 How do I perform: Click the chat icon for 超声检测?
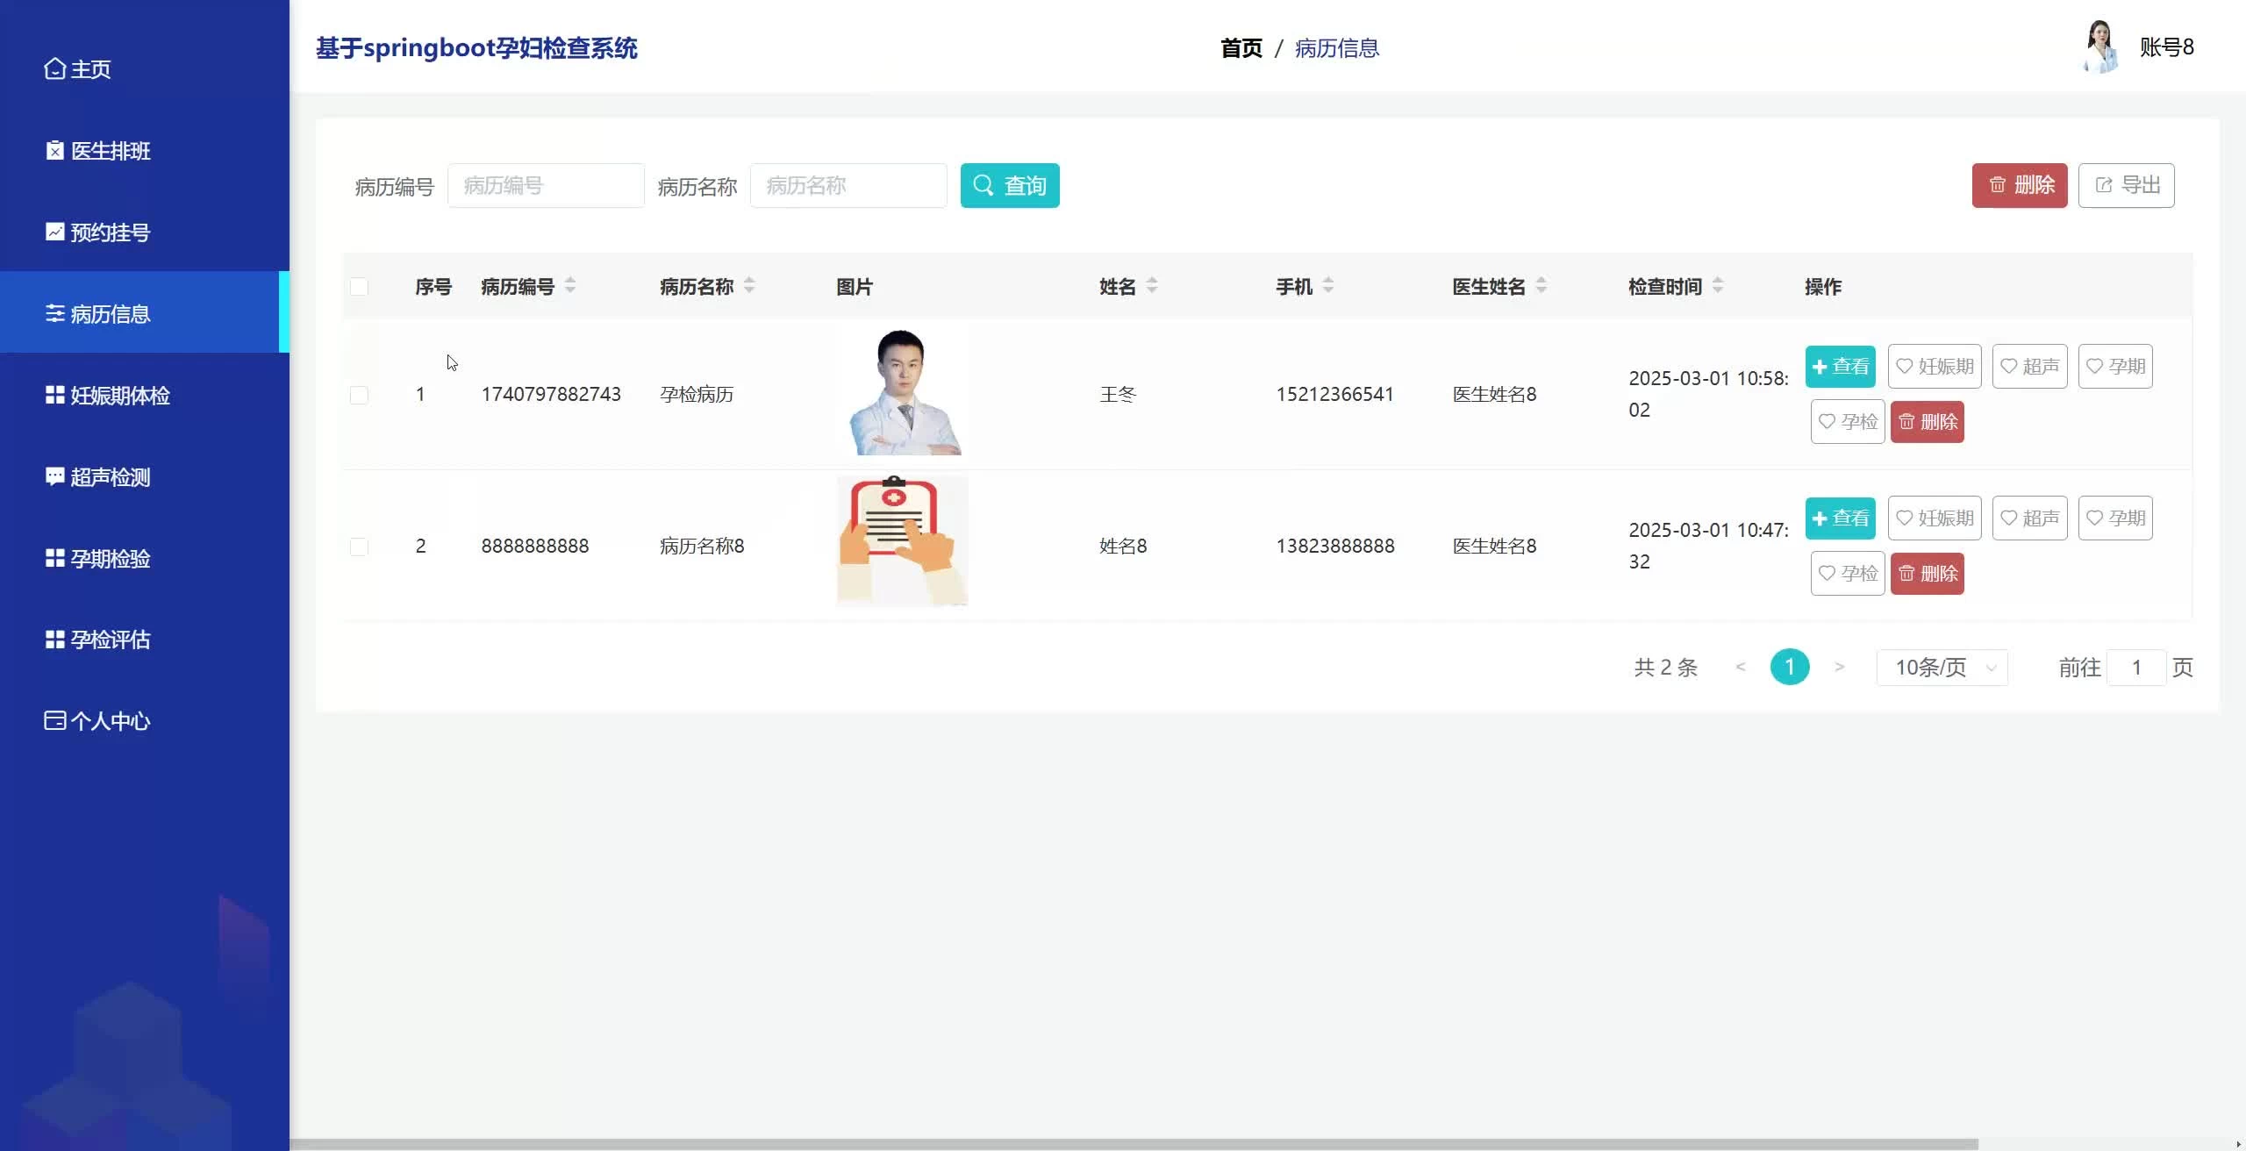(x=54, y=476)
